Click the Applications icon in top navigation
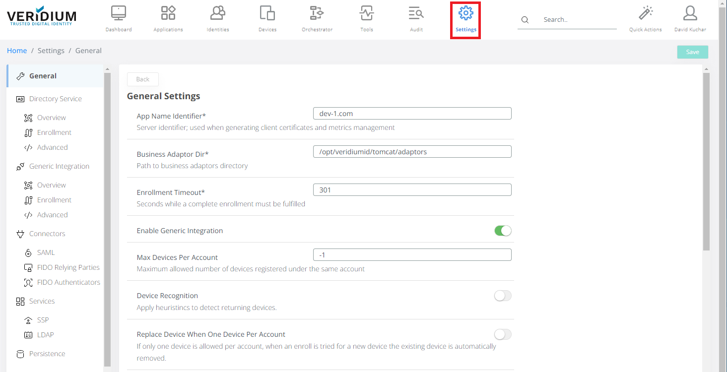 [168, 13]
